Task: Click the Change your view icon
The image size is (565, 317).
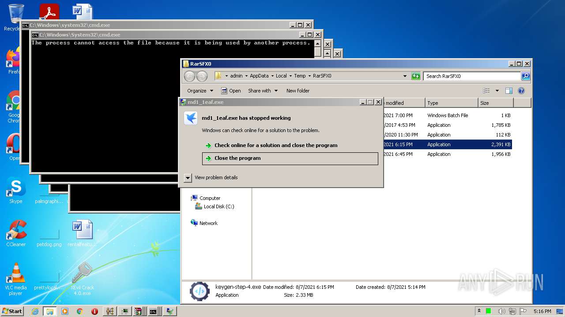Action: click(x=486, y=91)
